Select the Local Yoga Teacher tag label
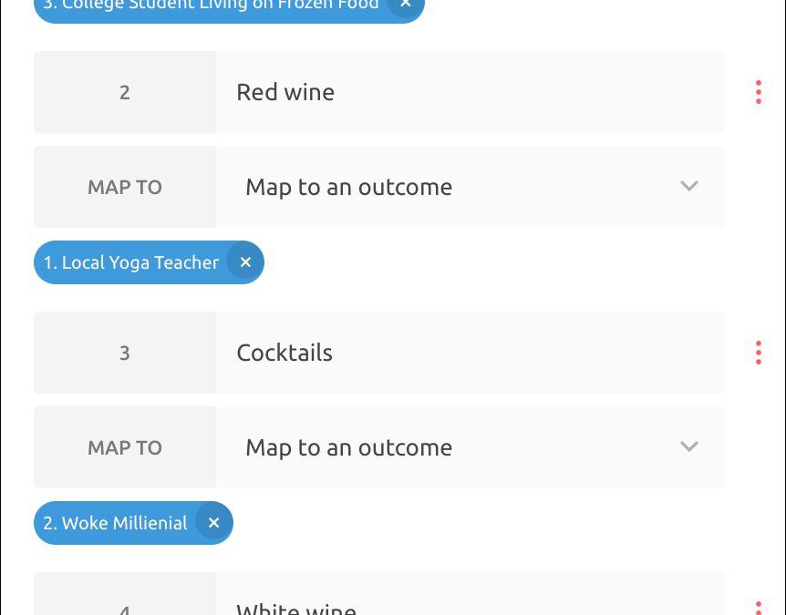This screenshot has height=615, width=786. pos(131,262)
